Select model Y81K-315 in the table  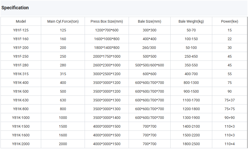click(21, 74)
